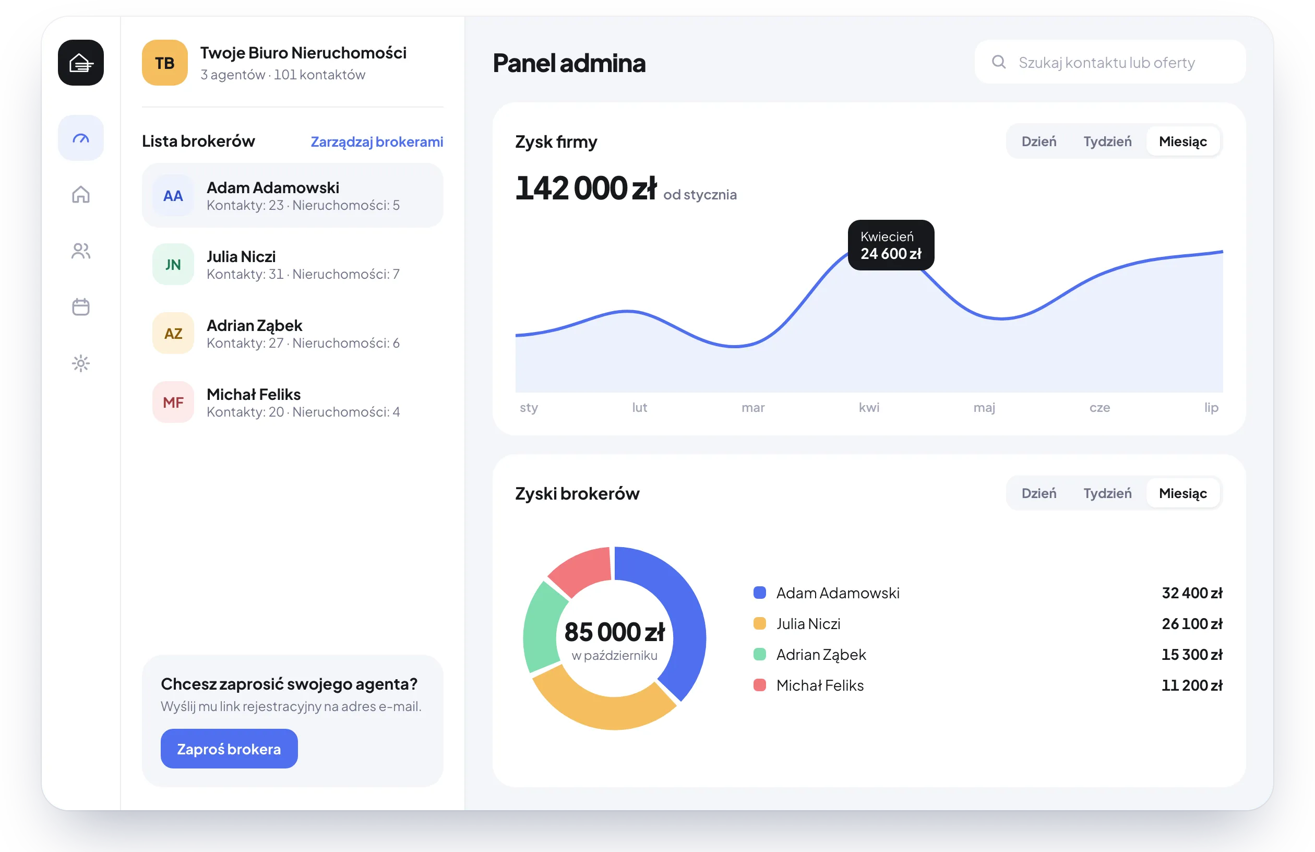
Task: Open the contacts people sidebar icon
Action: [81, 251]
